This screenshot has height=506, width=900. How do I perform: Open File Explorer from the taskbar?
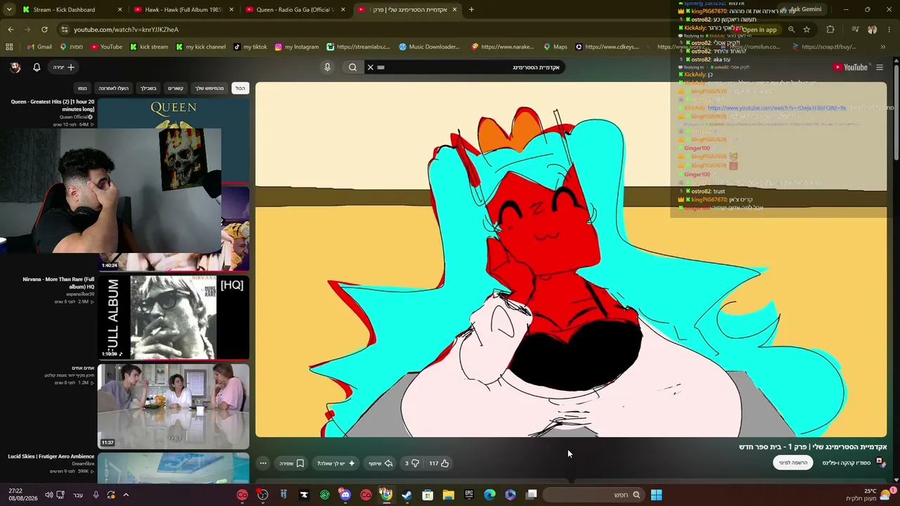click(448, 495)
